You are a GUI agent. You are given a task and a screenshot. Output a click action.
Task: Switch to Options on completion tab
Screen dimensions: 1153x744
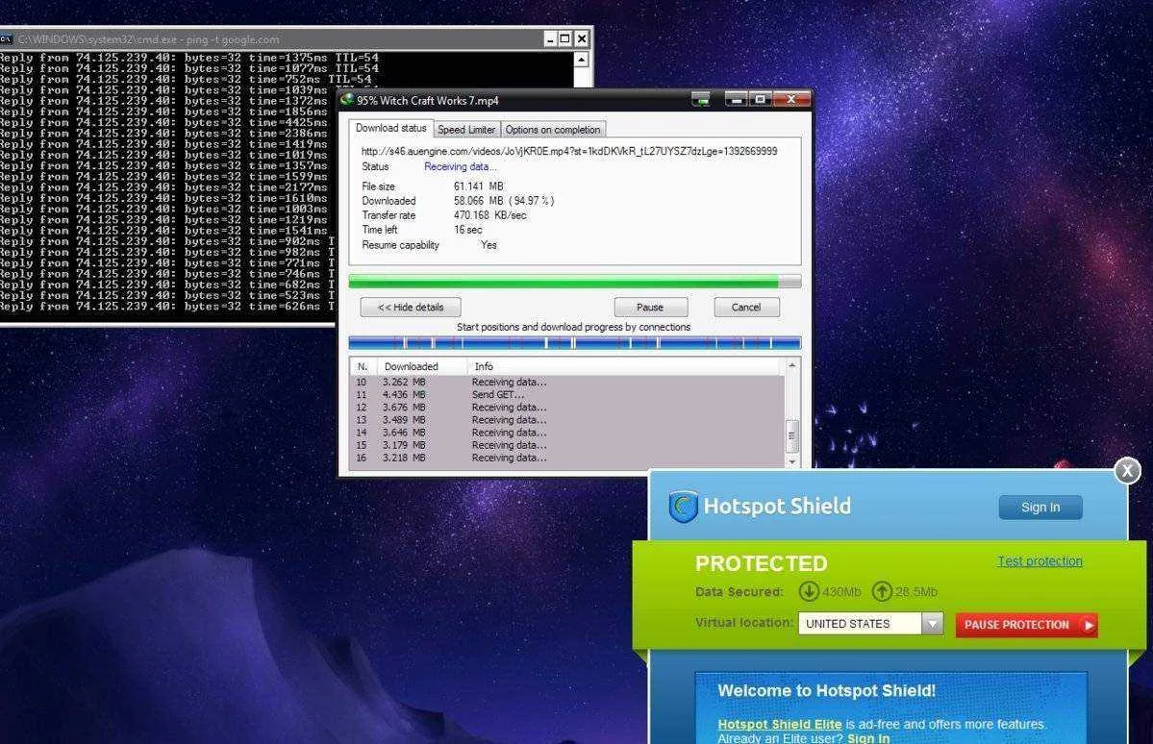(x=553, y=130)
